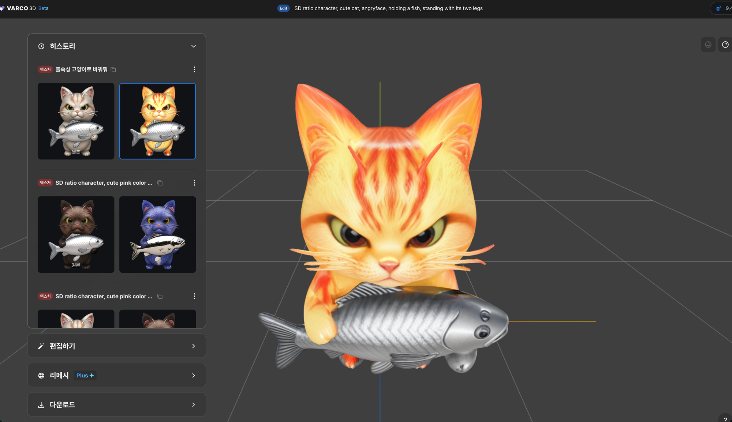Select the orange fire cat thumbnail
The width and height of the screenshot is (732, 422).
coord(157,121)
